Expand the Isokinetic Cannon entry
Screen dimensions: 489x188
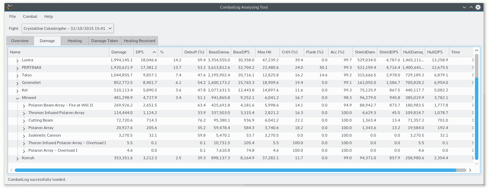point(24,136)
